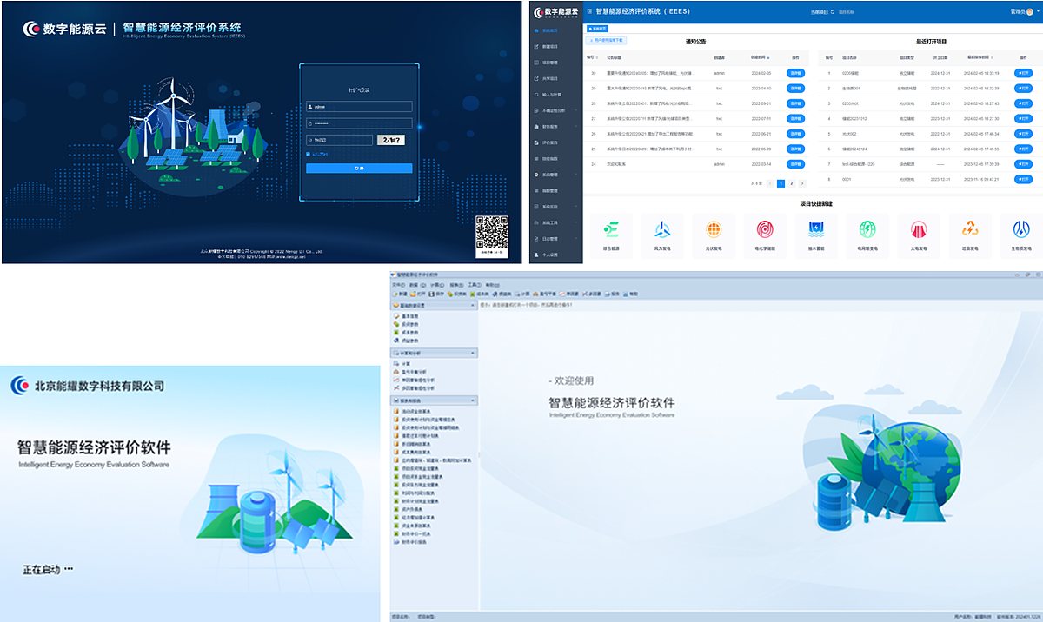
Task: Click project name 0205储能 in recent projects
Action: [851, 73]
